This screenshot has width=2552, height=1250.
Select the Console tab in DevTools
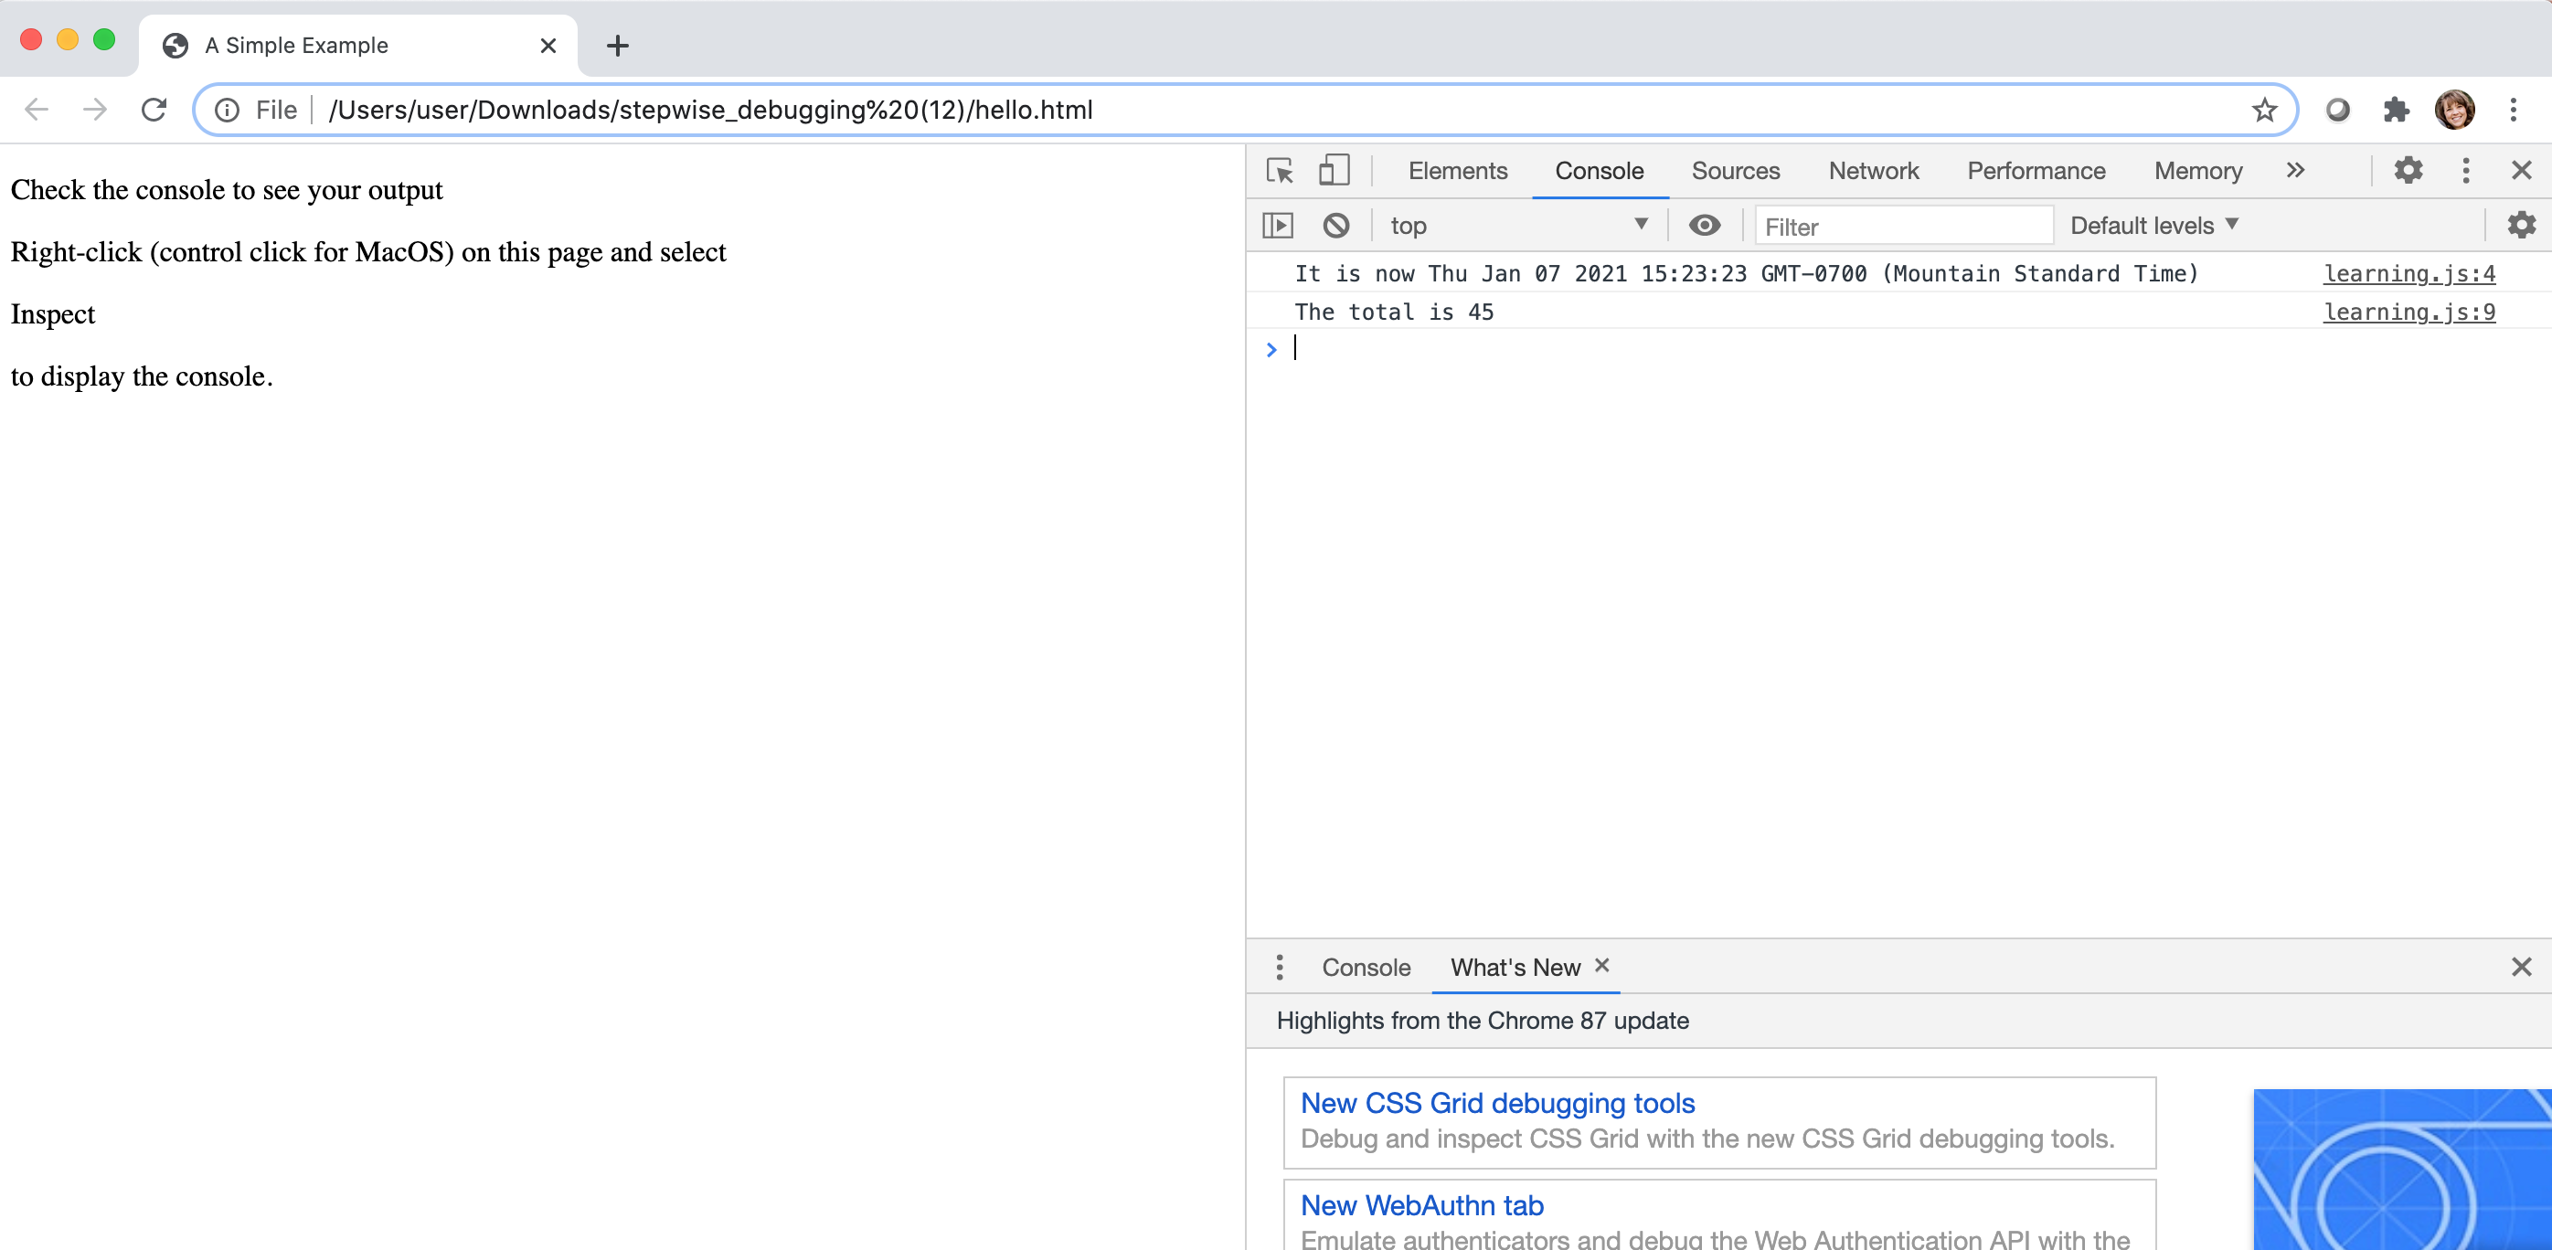point(1599,172)
